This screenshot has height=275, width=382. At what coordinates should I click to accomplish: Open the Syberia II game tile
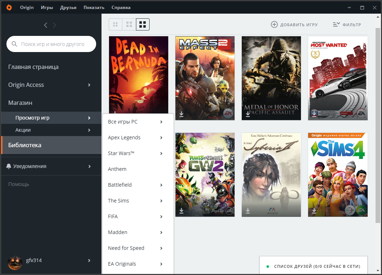271,175
